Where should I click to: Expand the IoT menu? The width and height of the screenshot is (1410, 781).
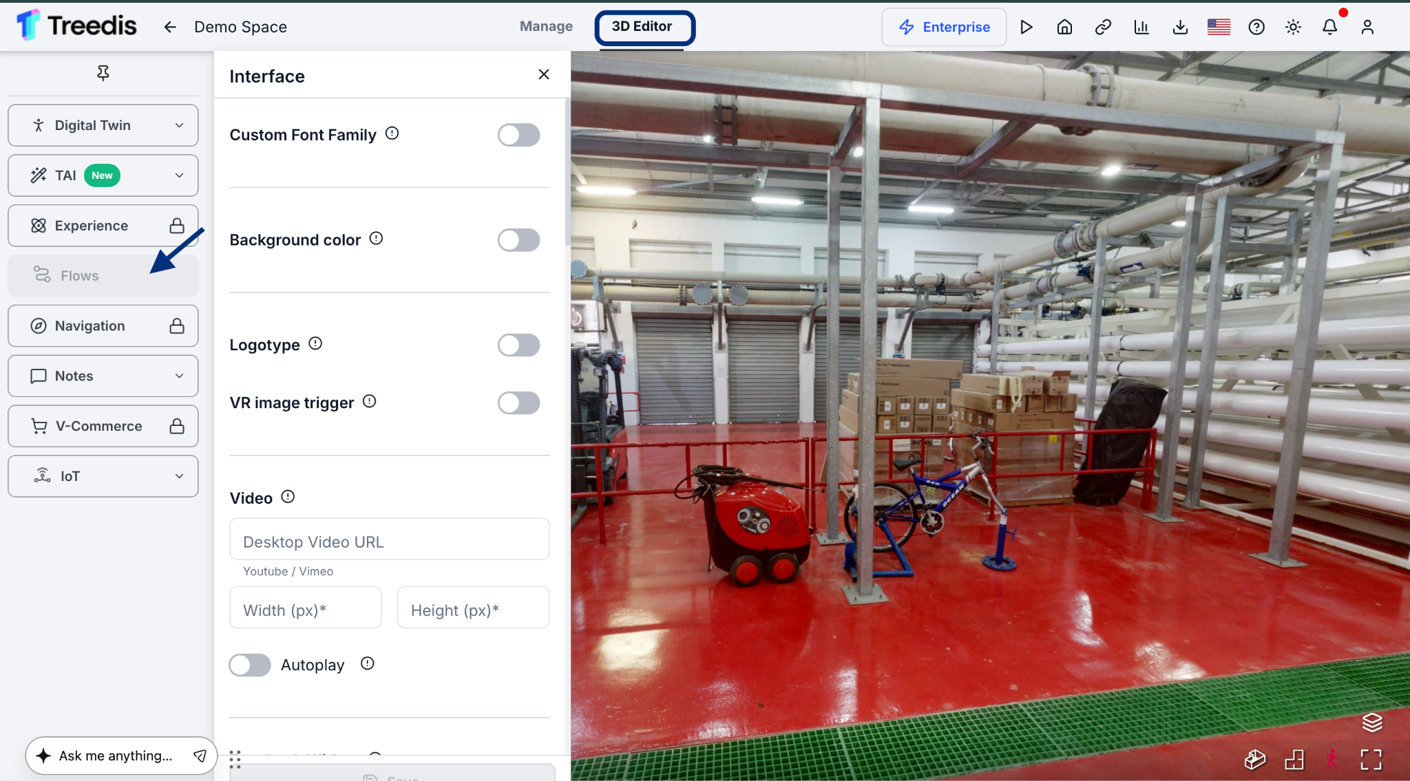[103, 476]
